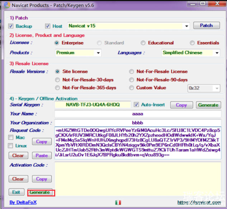Screen dimensions: 227x209
Task: Open the By DeltaFoX link
Action: 23,202
